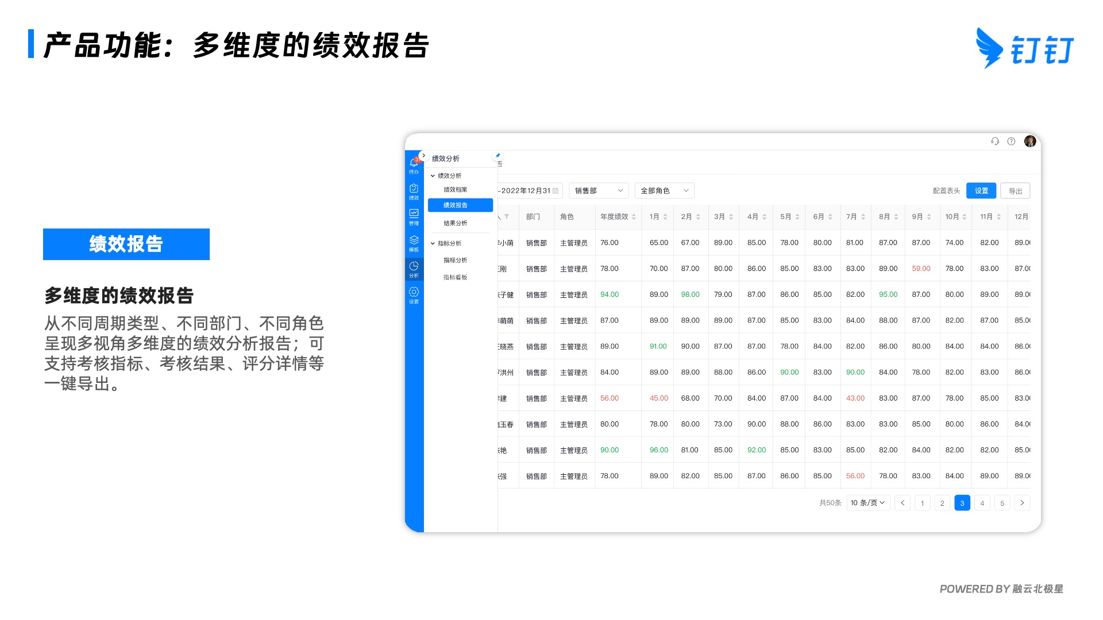Viewport: 1103px width, 620px height.
Task: Open the 全部角色 role dropdown
Action: click(664, 191)
